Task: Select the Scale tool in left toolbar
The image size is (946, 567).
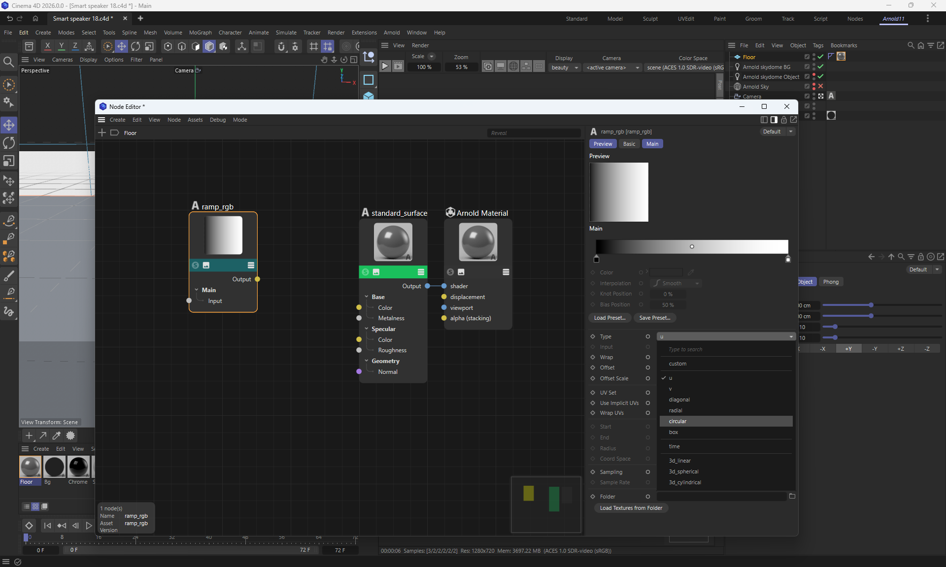Action: tap(9, 161)
